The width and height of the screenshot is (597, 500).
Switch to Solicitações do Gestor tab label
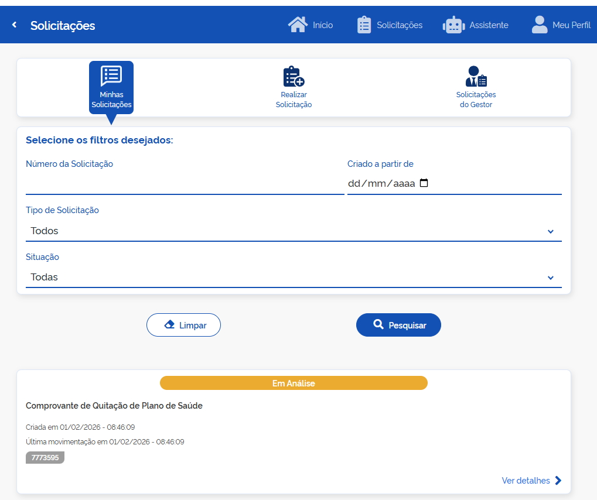coord(476,100)
